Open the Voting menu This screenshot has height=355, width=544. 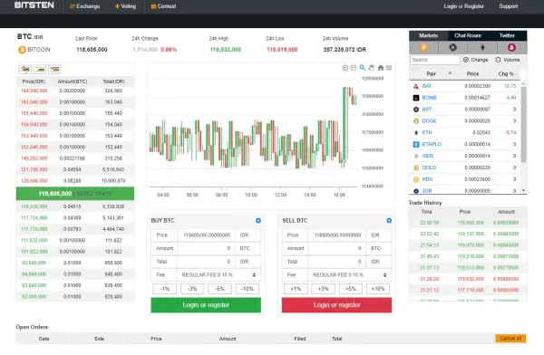tap(125, 6)
